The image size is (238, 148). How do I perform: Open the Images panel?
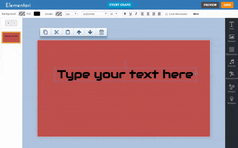(x=232, y=38)
